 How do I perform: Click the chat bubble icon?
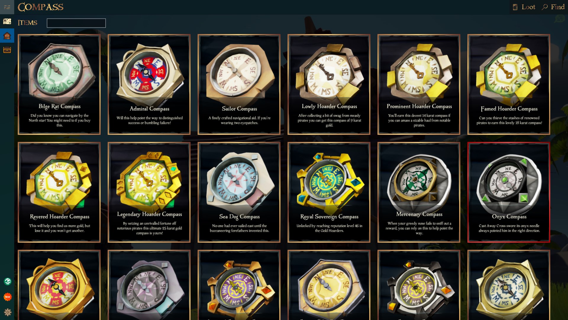click(x=560, y=19)
